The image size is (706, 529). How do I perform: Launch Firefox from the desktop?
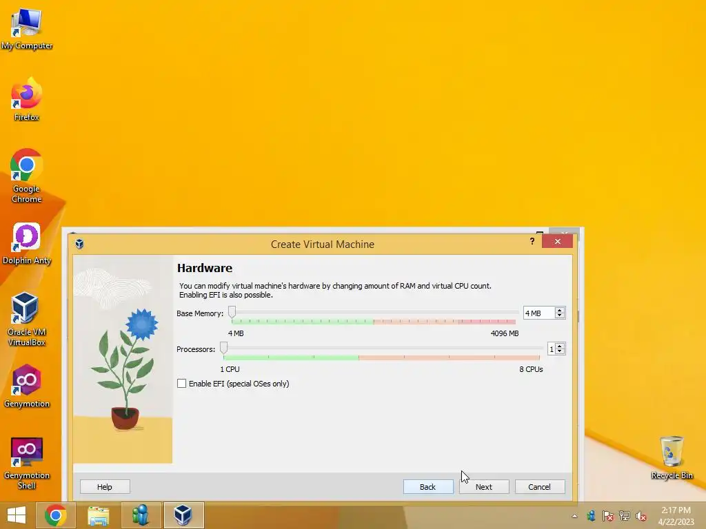27,99
